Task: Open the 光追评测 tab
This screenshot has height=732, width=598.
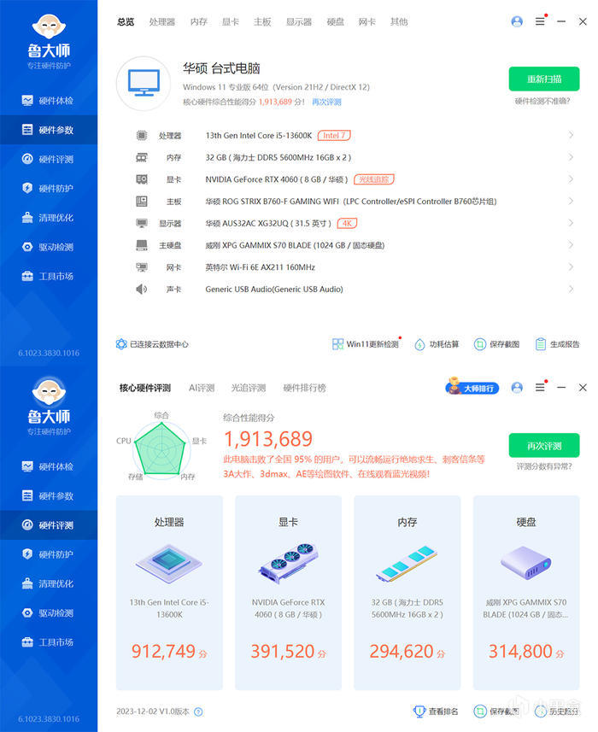Action: tap(249, 388)
